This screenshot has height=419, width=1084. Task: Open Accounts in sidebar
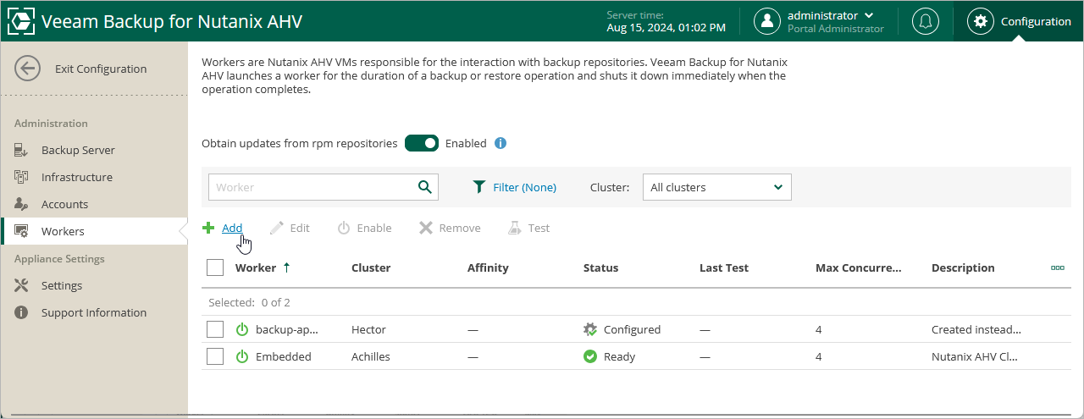64,204
